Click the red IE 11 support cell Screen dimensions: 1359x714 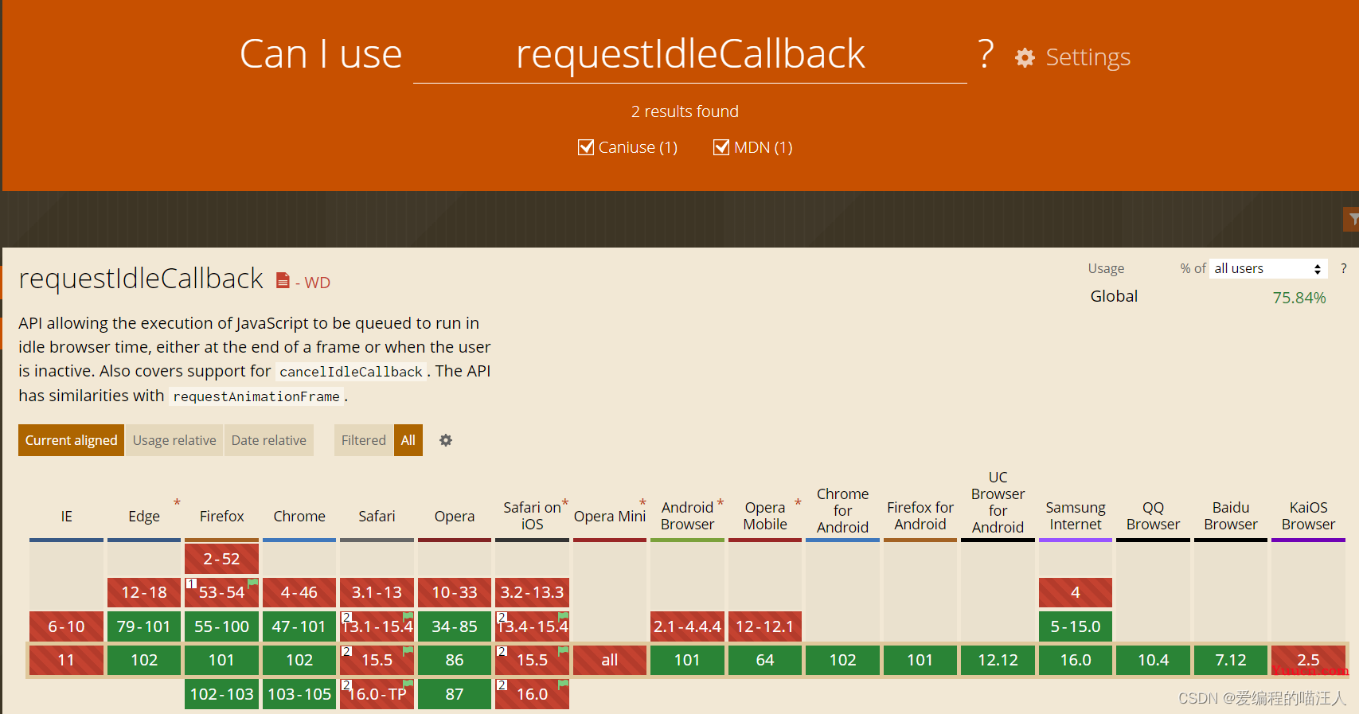click(x=66, y=660)
